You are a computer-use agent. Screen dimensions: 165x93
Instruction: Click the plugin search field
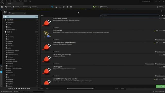130,16
